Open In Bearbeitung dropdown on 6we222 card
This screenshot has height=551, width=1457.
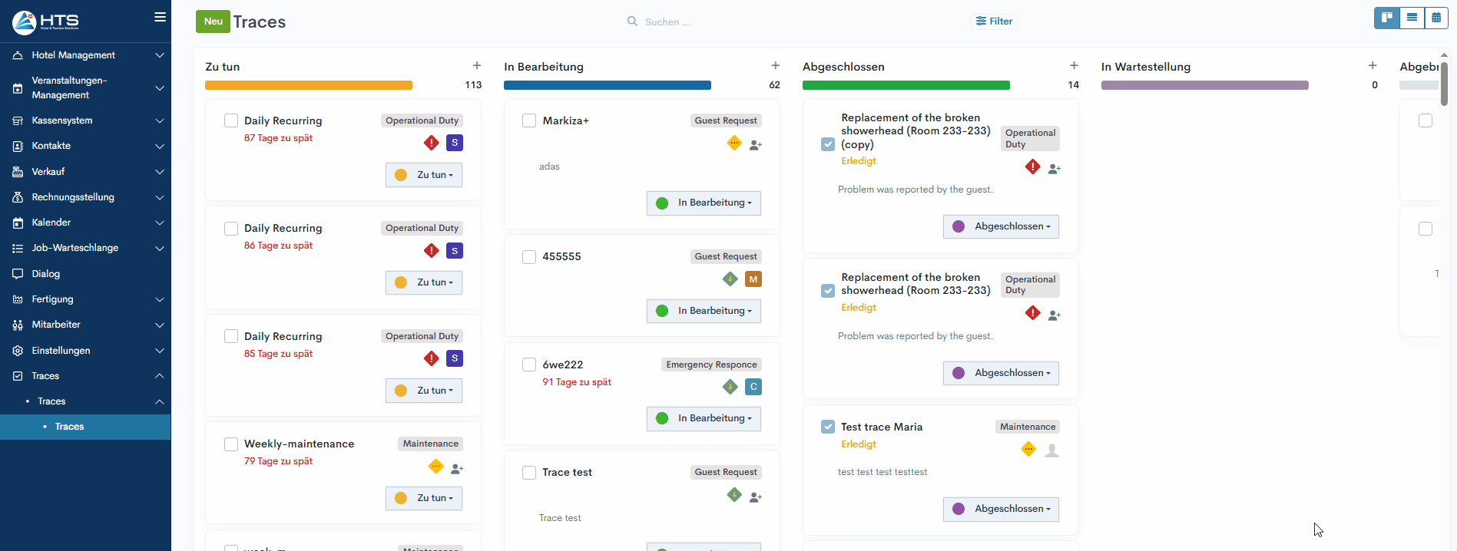[x=704, y=418]
